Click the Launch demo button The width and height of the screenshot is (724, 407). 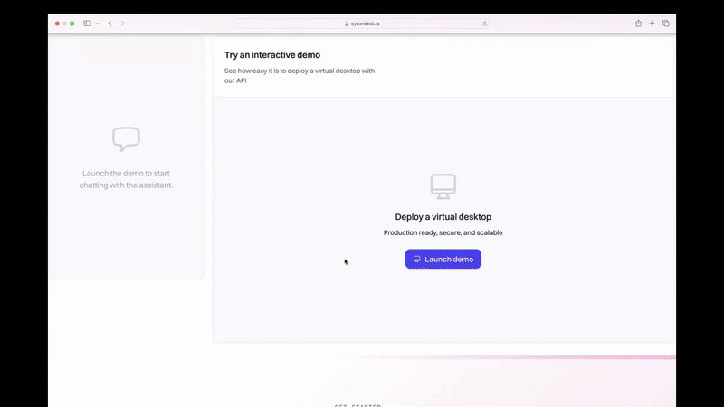coord(443,259)
